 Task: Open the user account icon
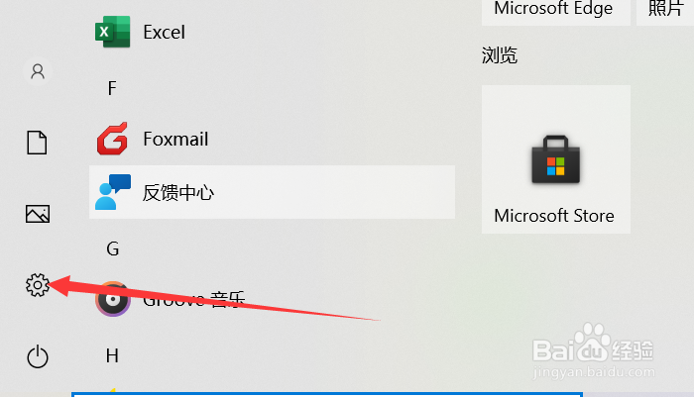(38, 71)
